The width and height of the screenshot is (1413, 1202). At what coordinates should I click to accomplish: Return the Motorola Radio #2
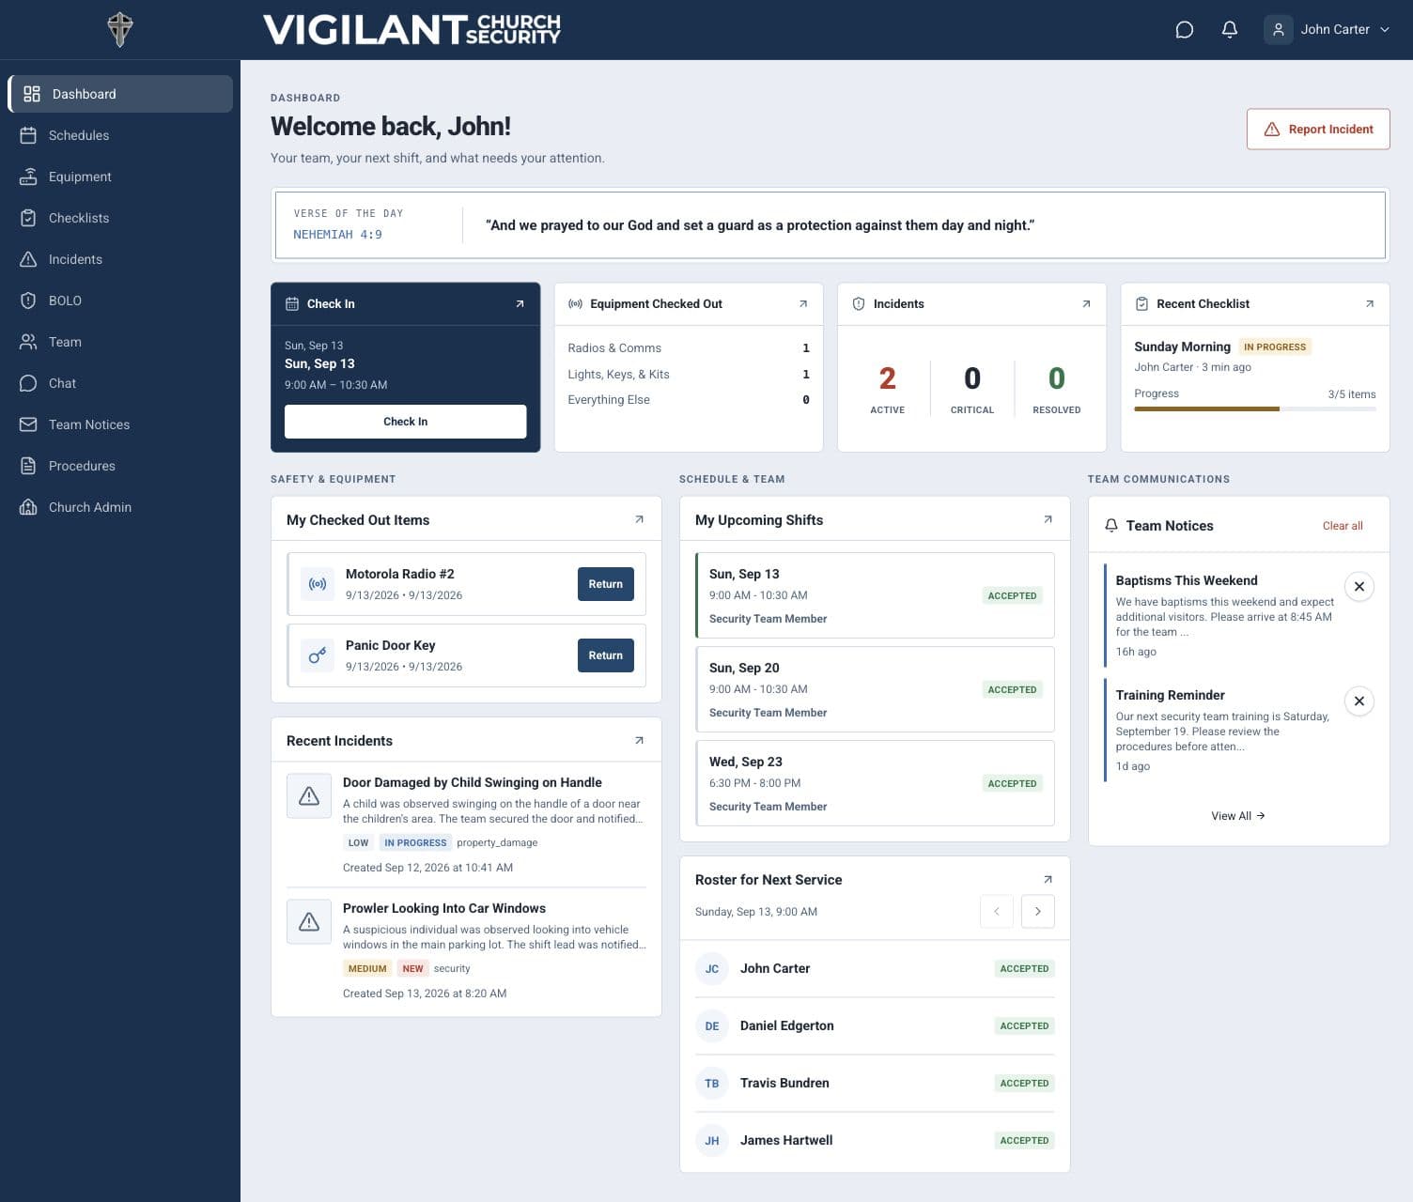pos(605,584)
